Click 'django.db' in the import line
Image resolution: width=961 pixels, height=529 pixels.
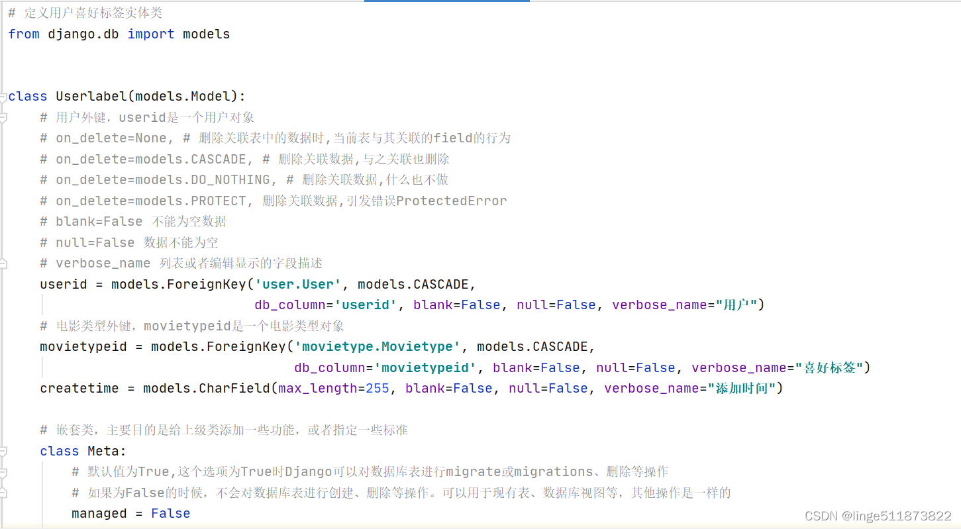point(83,34)
